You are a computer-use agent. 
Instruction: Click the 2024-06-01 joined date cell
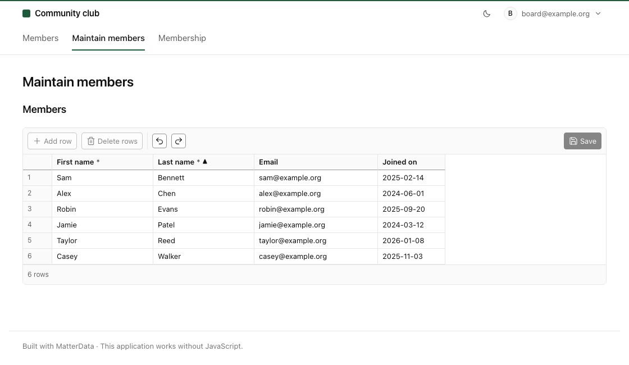(411, 193)
